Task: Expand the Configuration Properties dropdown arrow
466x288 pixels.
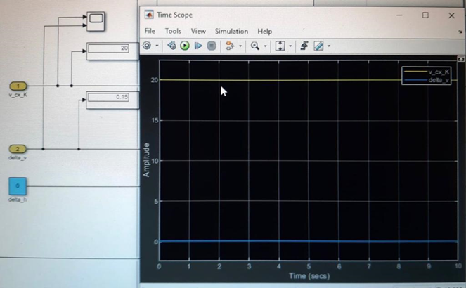Action: 157,46
